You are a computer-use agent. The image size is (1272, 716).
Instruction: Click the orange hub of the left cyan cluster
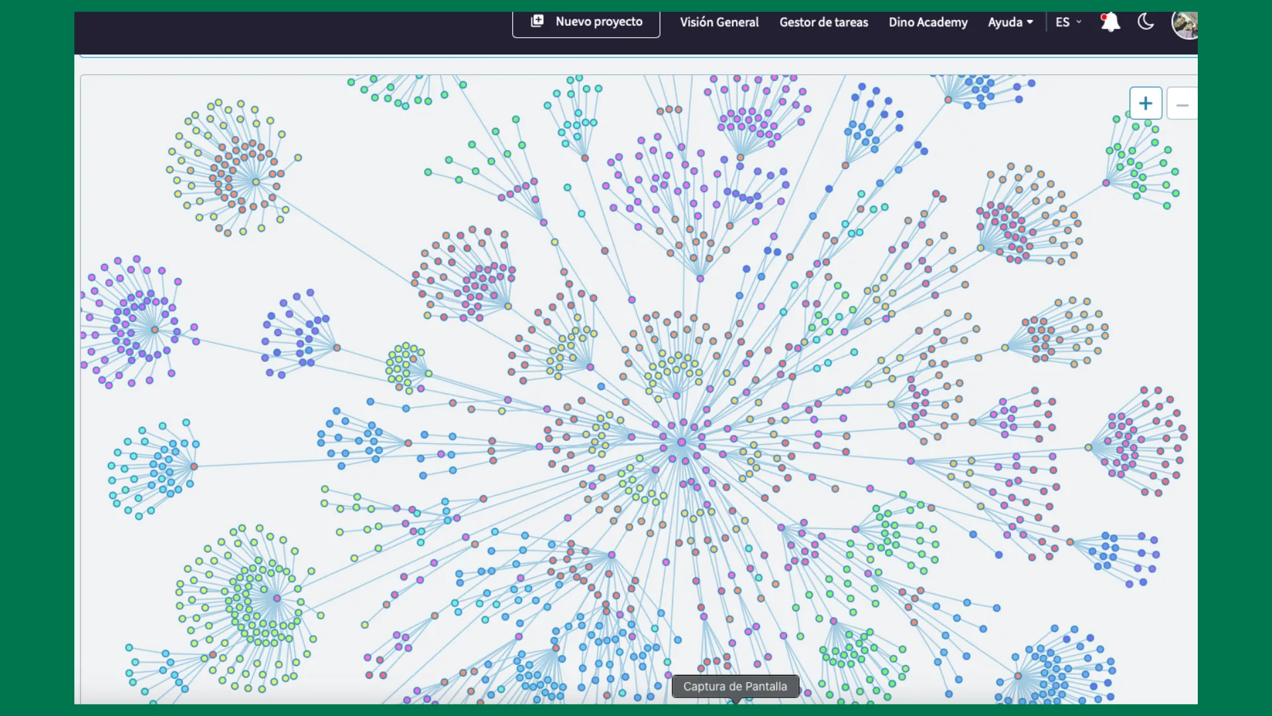click(194, 466)
